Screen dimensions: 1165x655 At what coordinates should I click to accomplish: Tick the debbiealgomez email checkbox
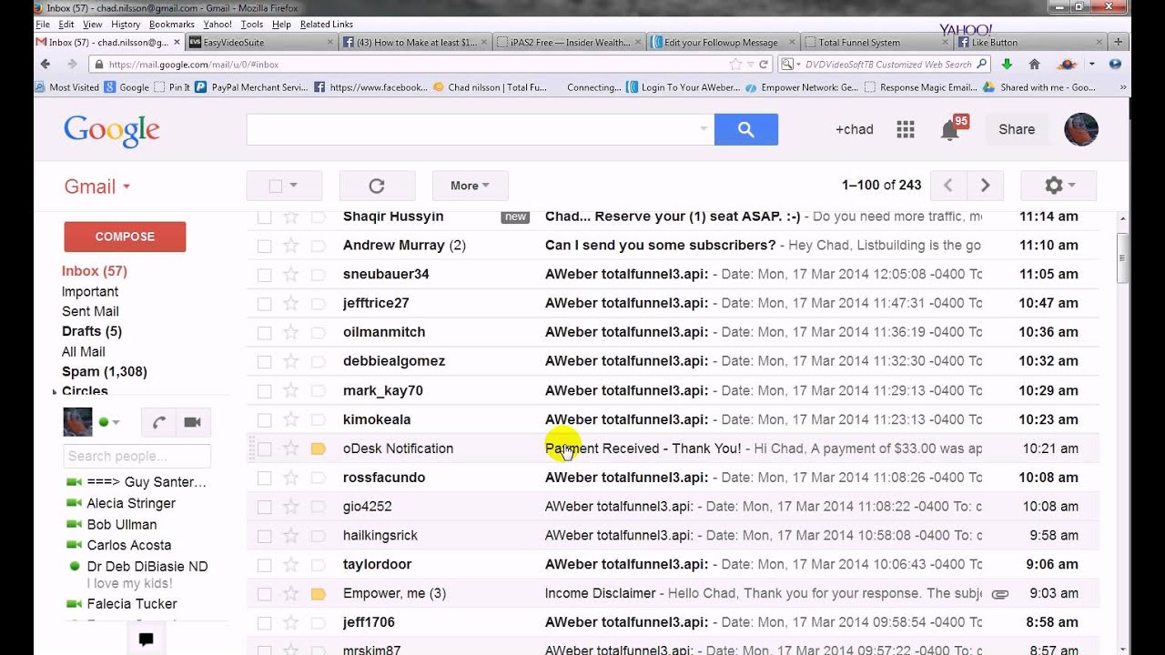(x=264, y=362)
